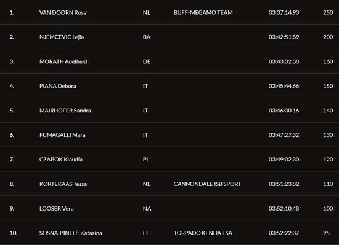339x245 pixels.
Task: Click the winning time 03:37:14.93
Action: [x=284, y=12]
